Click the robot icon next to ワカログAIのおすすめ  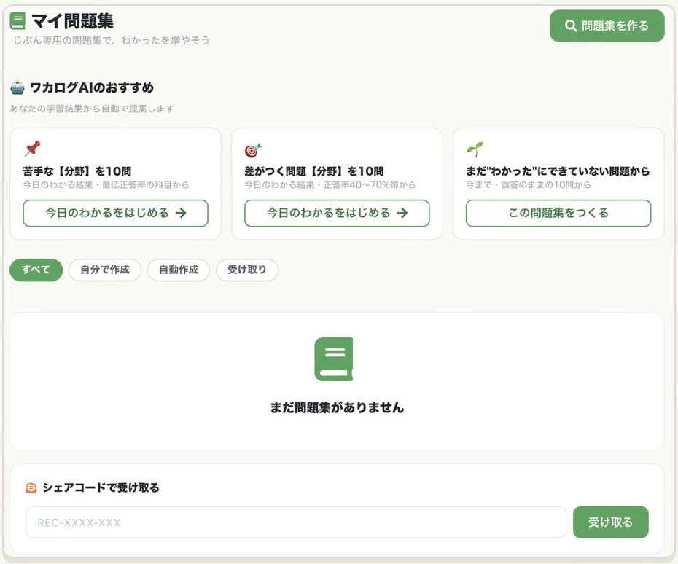click(x=17, y=87)
